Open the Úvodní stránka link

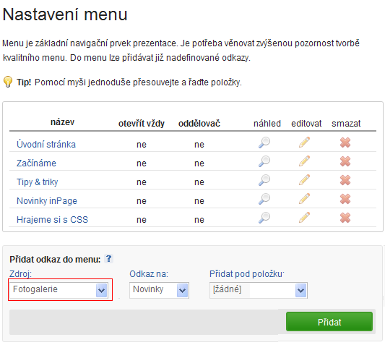(46, 145)
